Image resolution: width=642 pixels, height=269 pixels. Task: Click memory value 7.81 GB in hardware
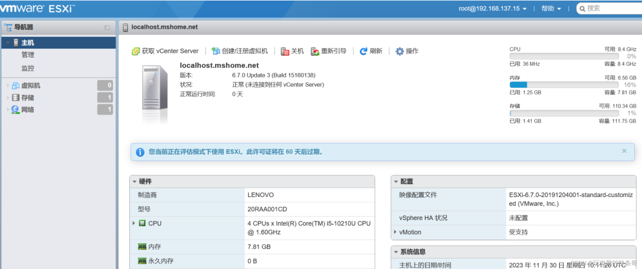coord(259,247)
